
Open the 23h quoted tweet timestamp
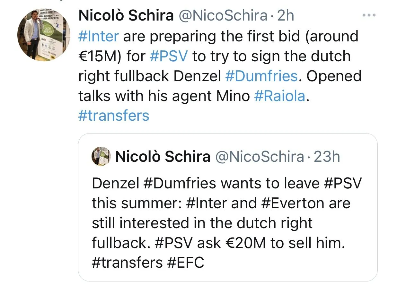327,157
